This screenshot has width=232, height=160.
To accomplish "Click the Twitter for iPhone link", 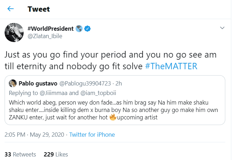I will pyautogui.click(x=92, y=135).
